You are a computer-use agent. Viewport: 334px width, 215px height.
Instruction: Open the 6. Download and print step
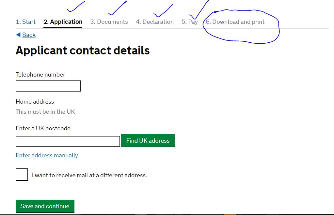click(x=235, y=22)
